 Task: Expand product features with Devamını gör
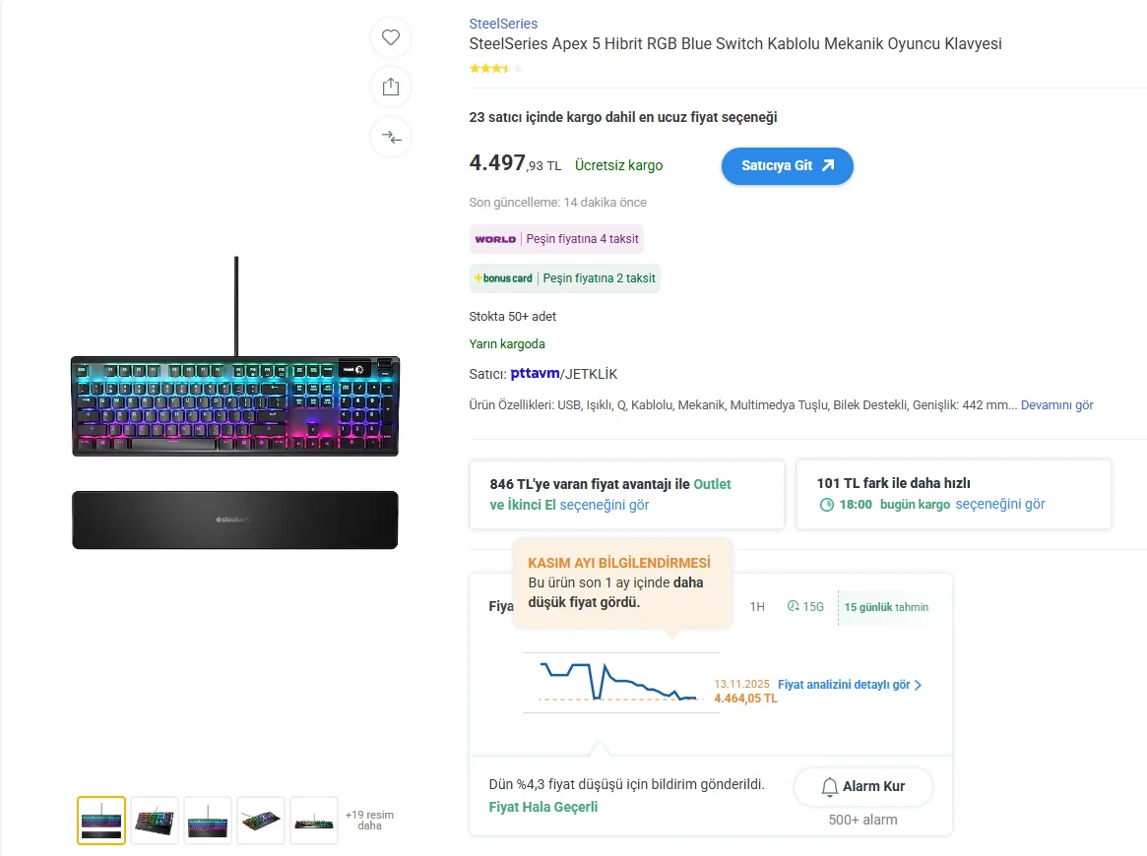point(1056,405)
